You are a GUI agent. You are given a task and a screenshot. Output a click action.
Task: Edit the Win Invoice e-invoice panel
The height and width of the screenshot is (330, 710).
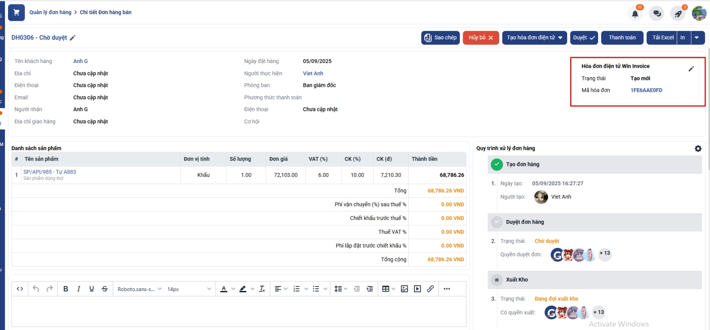click(691, 69)
